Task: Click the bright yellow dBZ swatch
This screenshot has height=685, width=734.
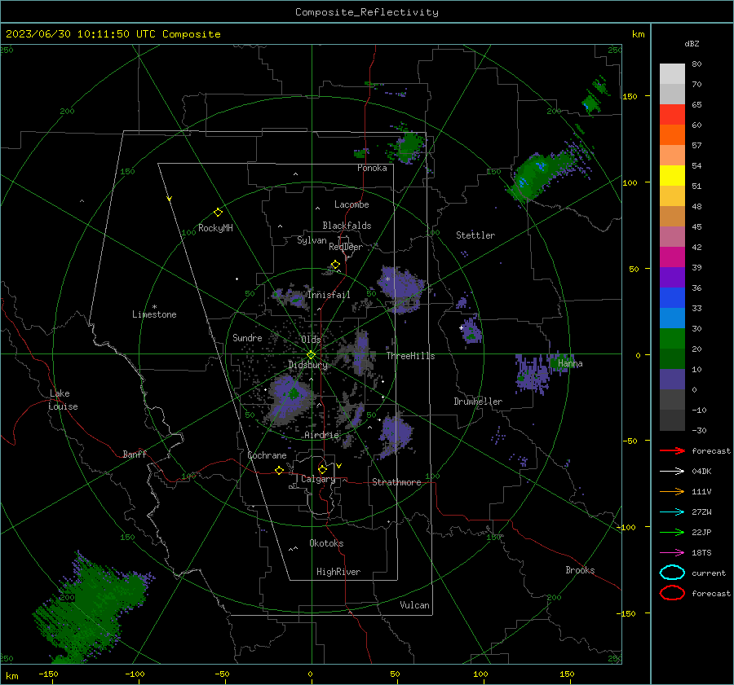Action: [672, 175]
